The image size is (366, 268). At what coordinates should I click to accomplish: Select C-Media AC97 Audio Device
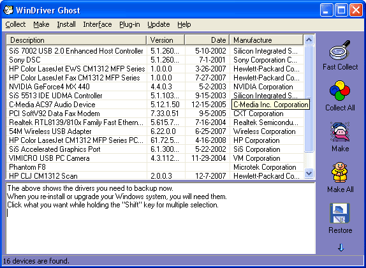tap(155, 105)
